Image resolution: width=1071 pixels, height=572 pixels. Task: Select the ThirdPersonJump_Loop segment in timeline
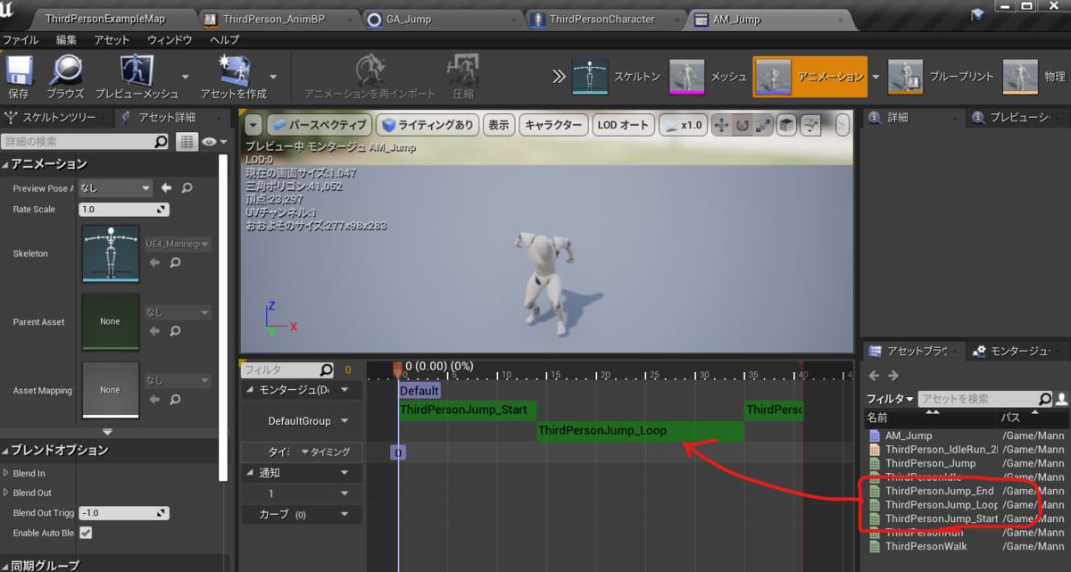tap(640, 431)
